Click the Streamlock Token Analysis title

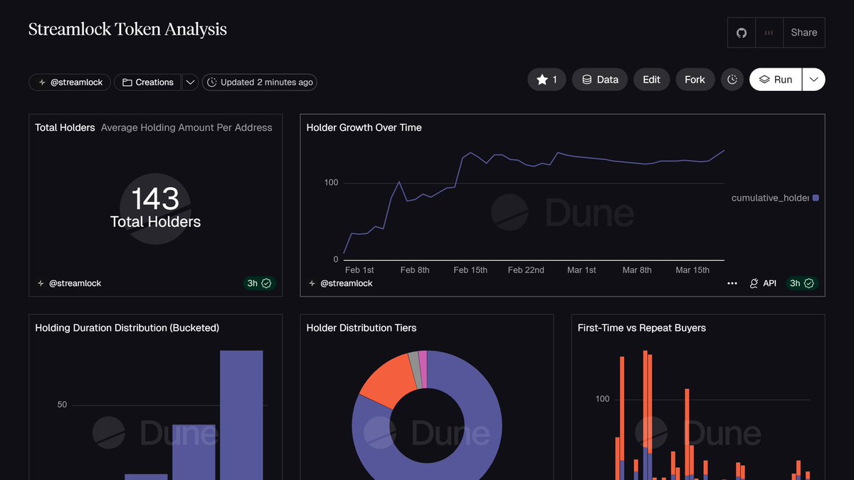127,29
